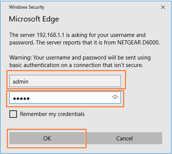Click the word Warning in the message

[21, 58]
